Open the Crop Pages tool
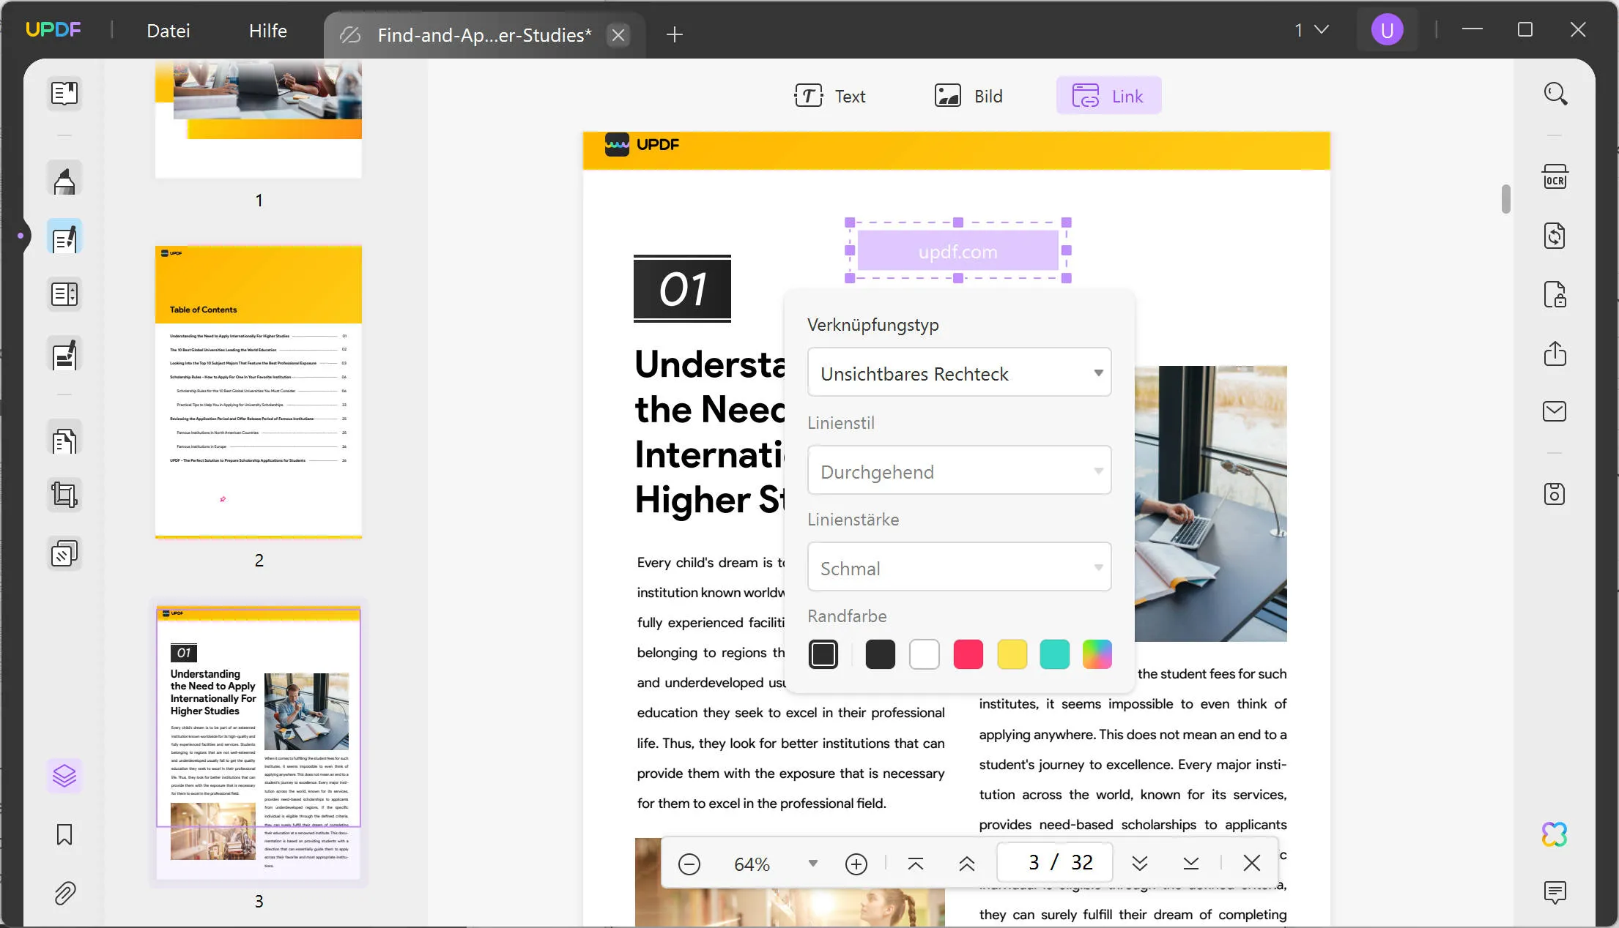 point(64,495)
